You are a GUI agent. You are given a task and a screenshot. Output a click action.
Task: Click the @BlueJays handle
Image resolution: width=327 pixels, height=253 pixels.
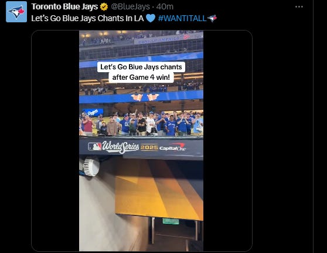(x=130, y=6)
